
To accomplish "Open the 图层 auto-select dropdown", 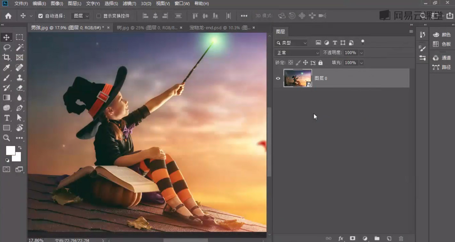I will coord(80,16).
